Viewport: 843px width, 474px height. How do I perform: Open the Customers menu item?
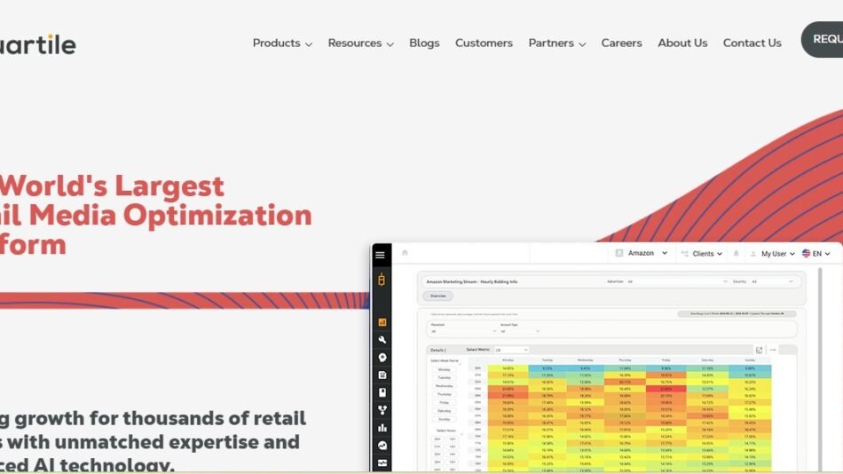coord(484,43)
